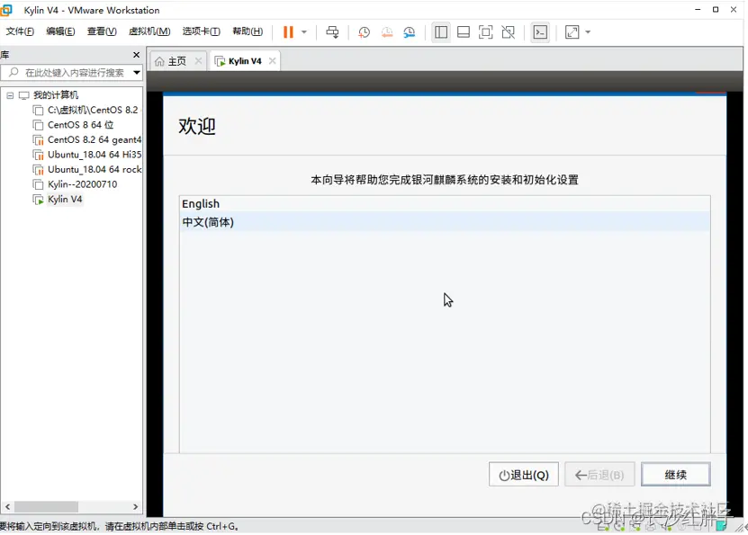Open the library search filter dropdown
Viewport: 748px width, 535px height.
click(x=137, y=73)
